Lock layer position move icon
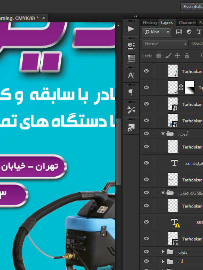Image resolution: width=203 pixels, height=270 pixels. pyautogui.click(x=177, y=56)
